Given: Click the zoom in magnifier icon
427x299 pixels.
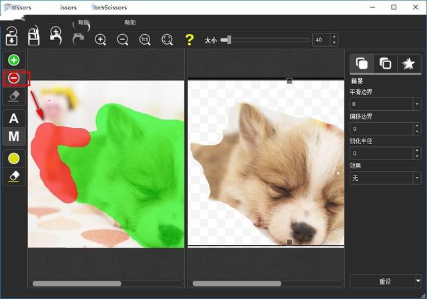Looking at the screenshot, I should (x=101, y=39).
